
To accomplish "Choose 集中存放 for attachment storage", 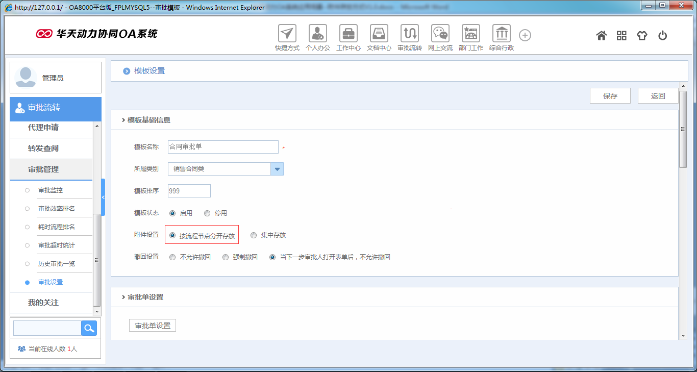I will pyautogui.click(x=254, y=235).
